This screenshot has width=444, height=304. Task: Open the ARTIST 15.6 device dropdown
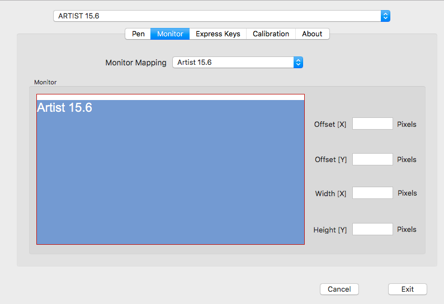[x=221, y=16]
